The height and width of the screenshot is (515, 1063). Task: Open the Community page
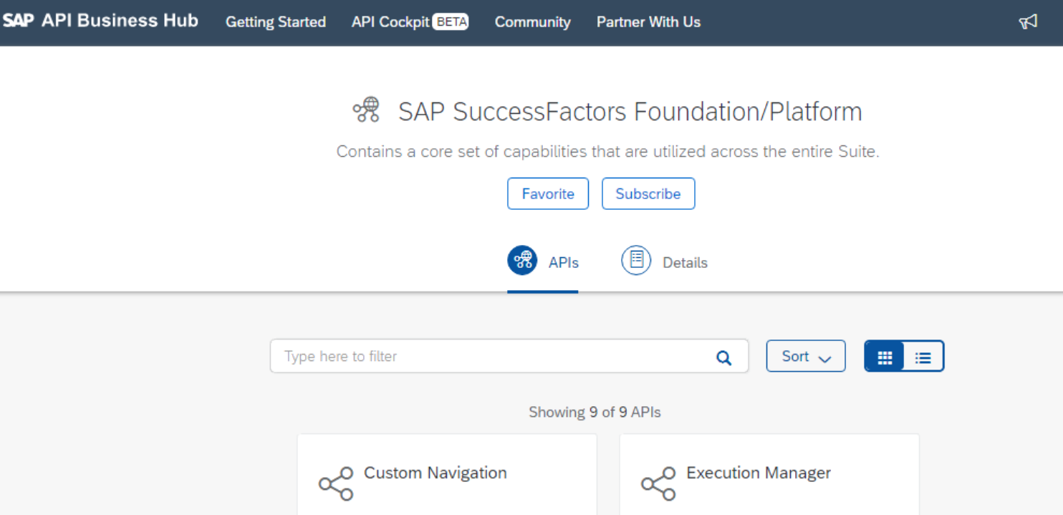click(532, 21)
